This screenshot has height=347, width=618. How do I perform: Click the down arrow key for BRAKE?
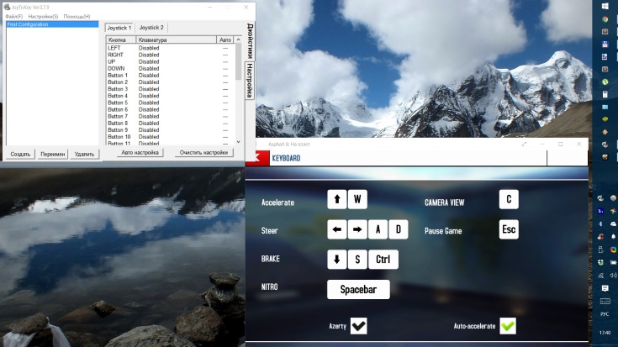coord(337,260)
